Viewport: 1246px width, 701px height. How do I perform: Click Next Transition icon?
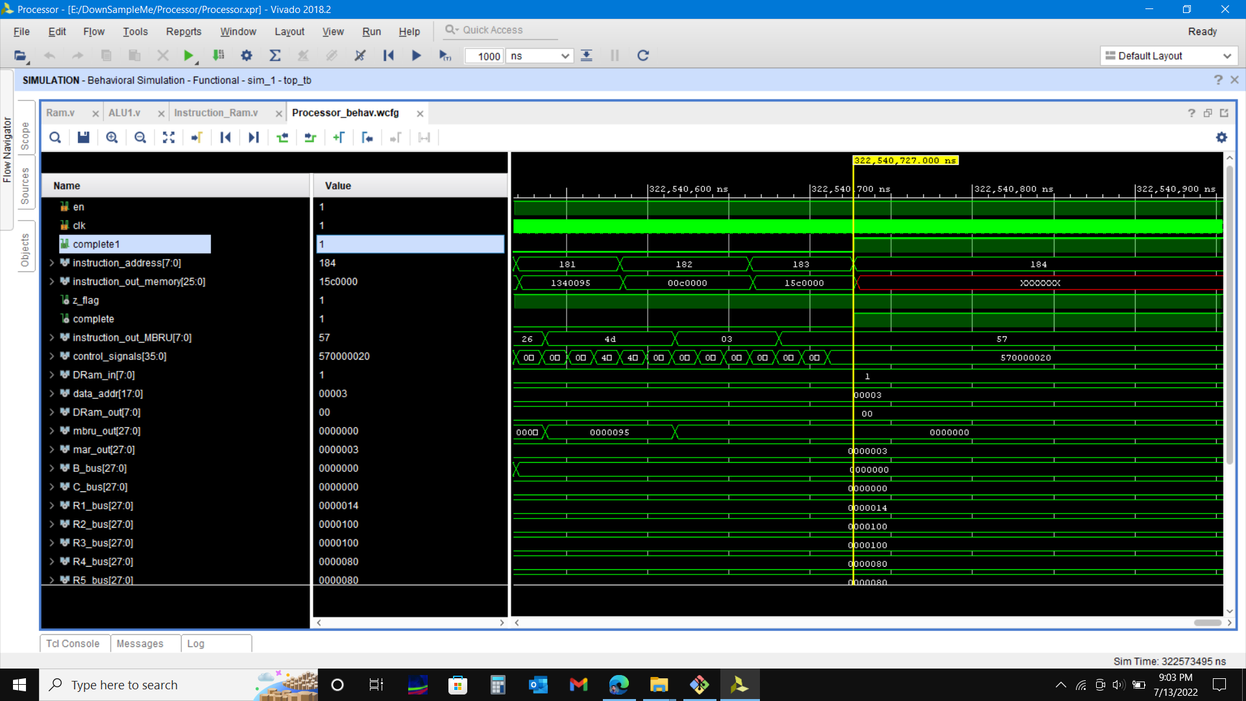pyautogui.click(x=310, y=138)
